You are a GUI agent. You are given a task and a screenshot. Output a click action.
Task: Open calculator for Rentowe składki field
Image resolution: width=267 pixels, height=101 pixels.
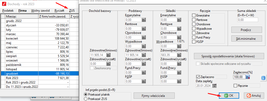point(179,29)
